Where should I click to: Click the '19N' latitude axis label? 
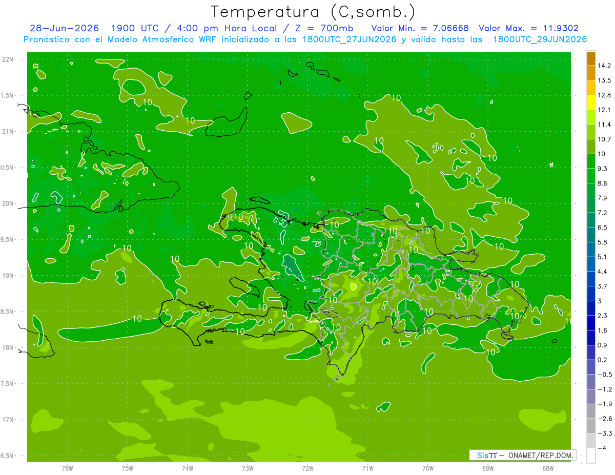8,276
